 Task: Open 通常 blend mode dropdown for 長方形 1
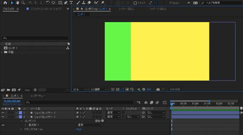[x=90, y=125]
